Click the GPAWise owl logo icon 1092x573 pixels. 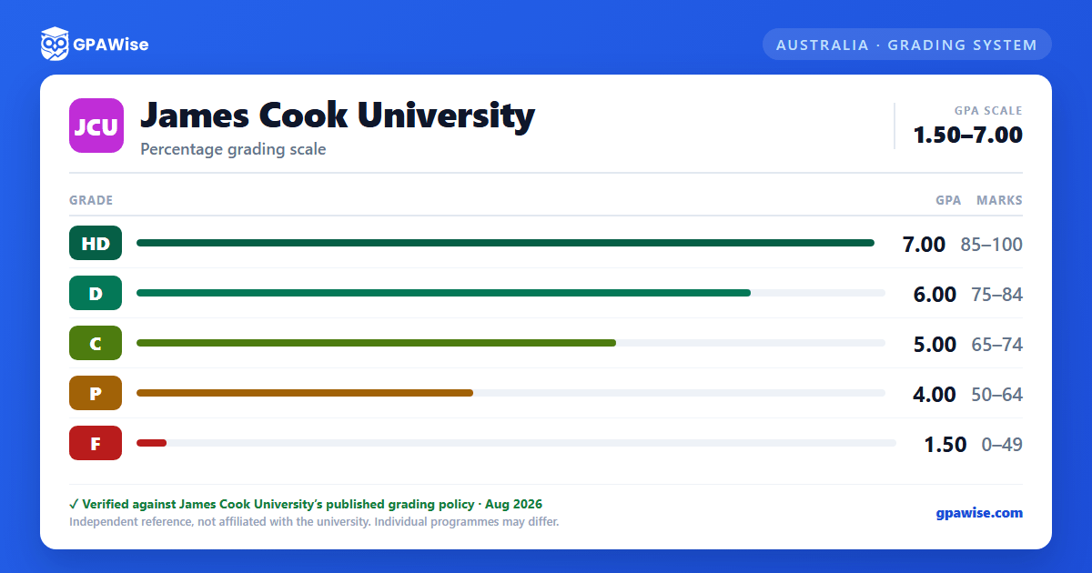click(x=55, y=44)
